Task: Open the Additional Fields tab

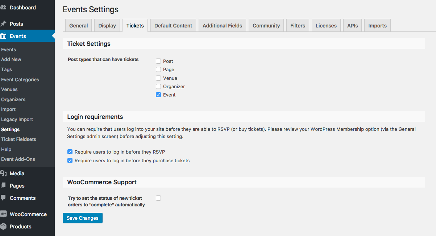Action: 222,26
